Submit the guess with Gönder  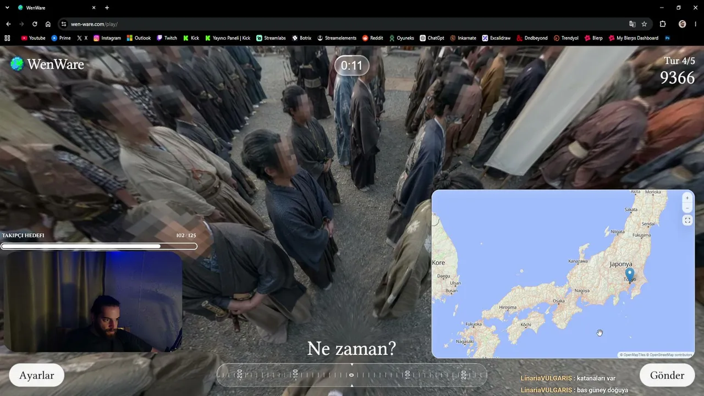(667, 375)
